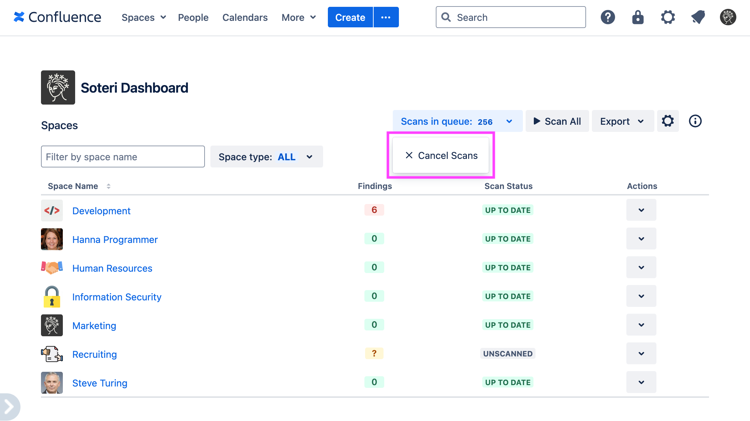The image size is (750, 421).
Task: Open the Help question mark icon
Action: point(608,17)
